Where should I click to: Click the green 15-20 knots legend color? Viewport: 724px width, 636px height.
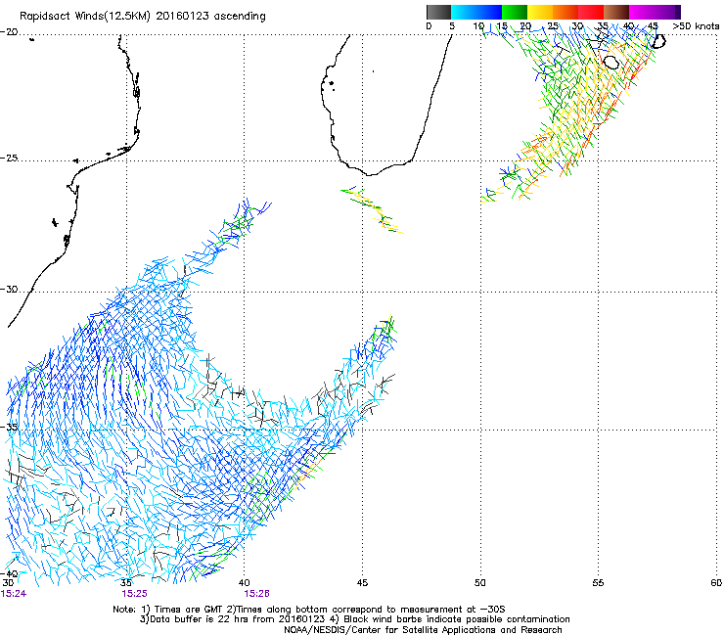tap(515, 12)
